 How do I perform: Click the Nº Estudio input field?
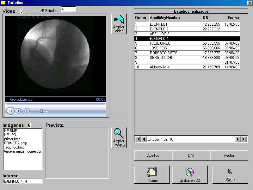[68, 9]
